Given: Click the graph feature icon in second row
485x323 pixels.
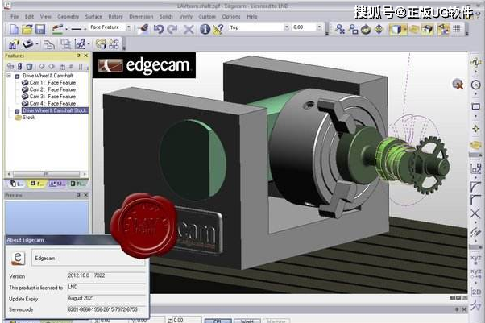Looking at the screenshot, I should click(80, 44).
